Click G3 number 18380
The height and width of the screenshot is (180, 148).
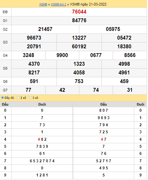(x=124, y=46)
